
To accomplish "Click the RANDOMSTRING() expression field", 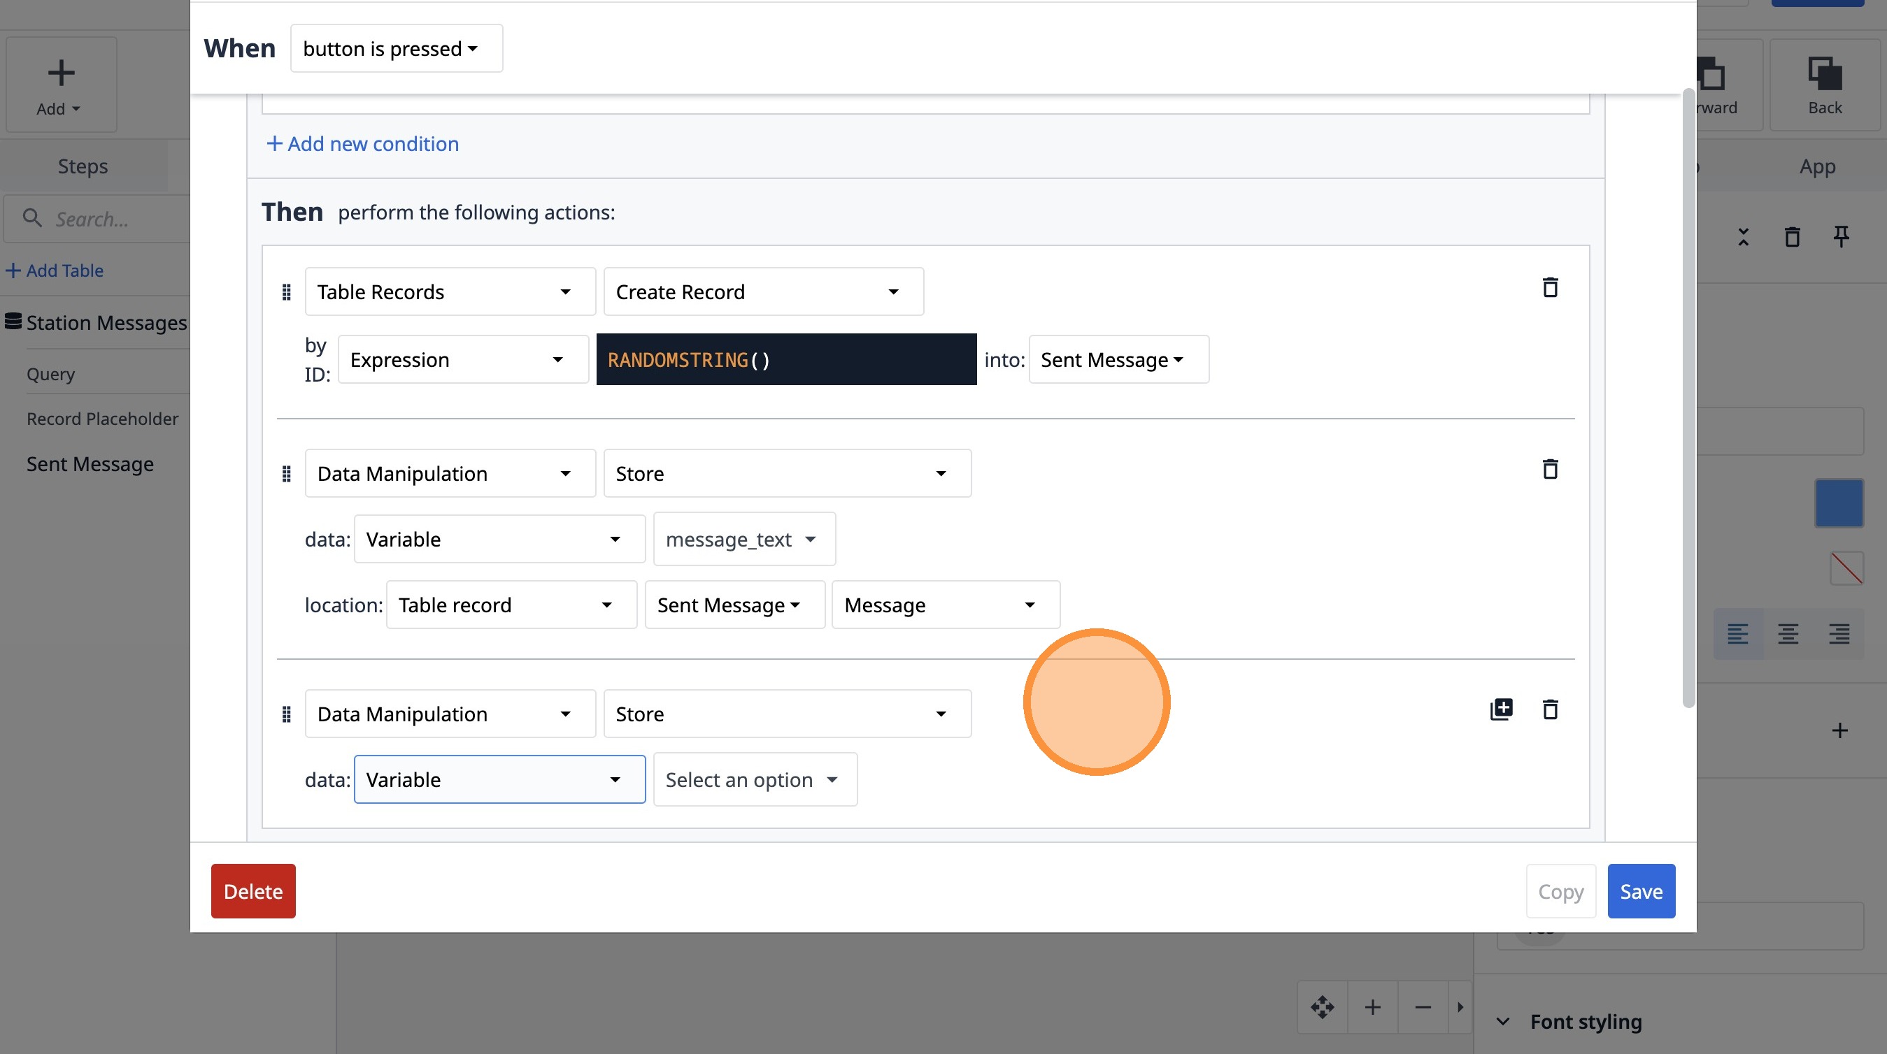I will click(x=785, y=360).
